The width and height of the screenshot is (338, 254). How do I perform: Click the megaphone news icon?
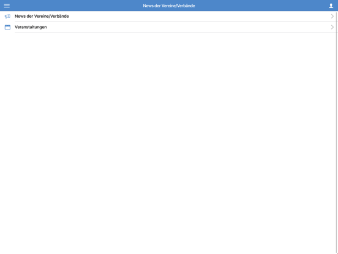[x=7, y=16]
